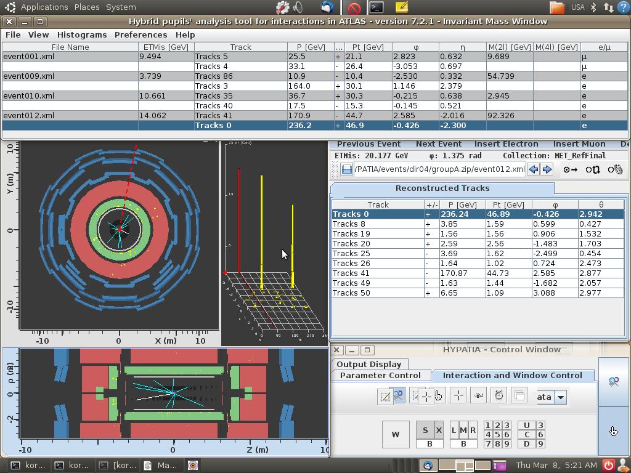Click the network arrows icon in tray
This screenshot has width=631, height=473.
pyautogui.click(x=608, y=7)
